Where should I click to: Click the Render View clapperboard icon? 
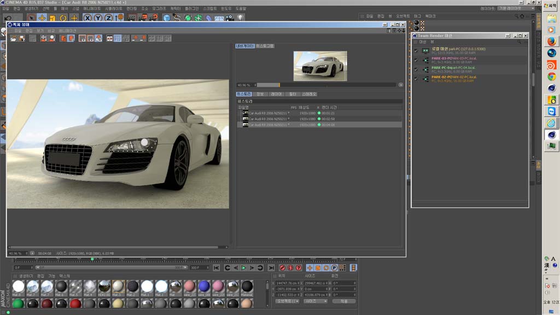[132, 17]
